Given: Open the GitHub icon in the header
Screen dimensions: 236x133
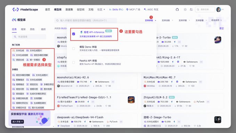Looking at the screenshot, I should 177,9.
